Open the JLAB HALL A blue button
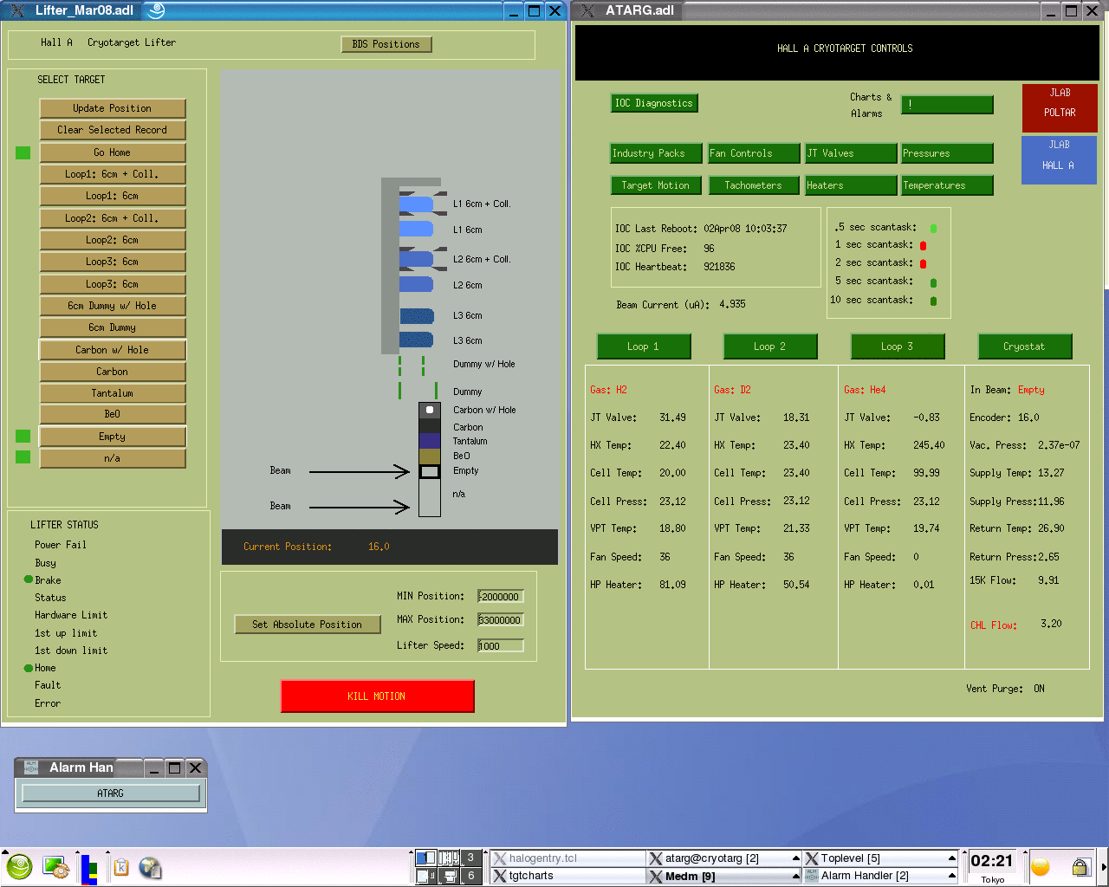This screenshot has height=887, width=1109. point(1060,160)
